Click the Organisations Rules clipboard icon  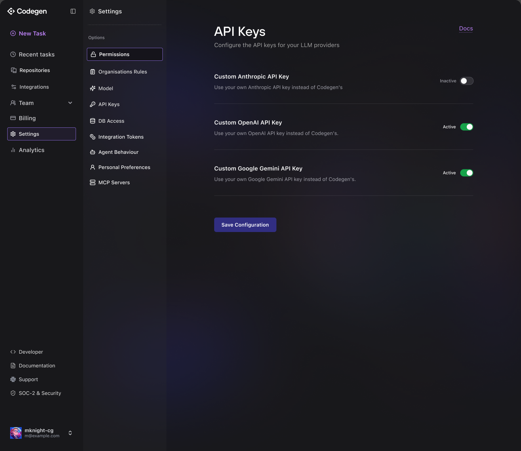tap(93, 72)
